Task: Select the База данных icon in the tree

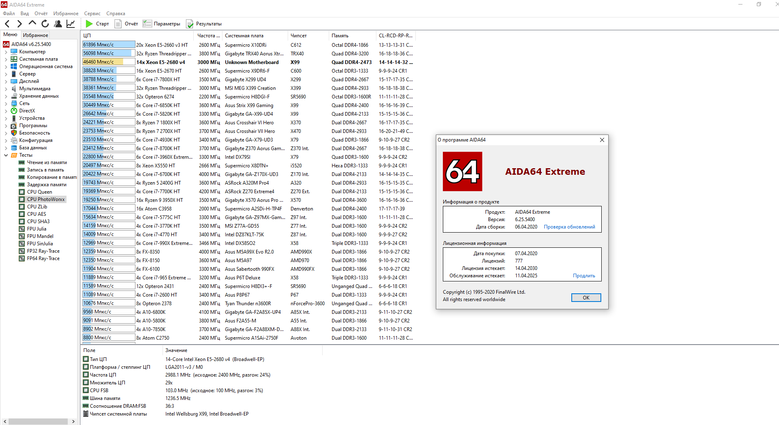Action: (14, 148)
